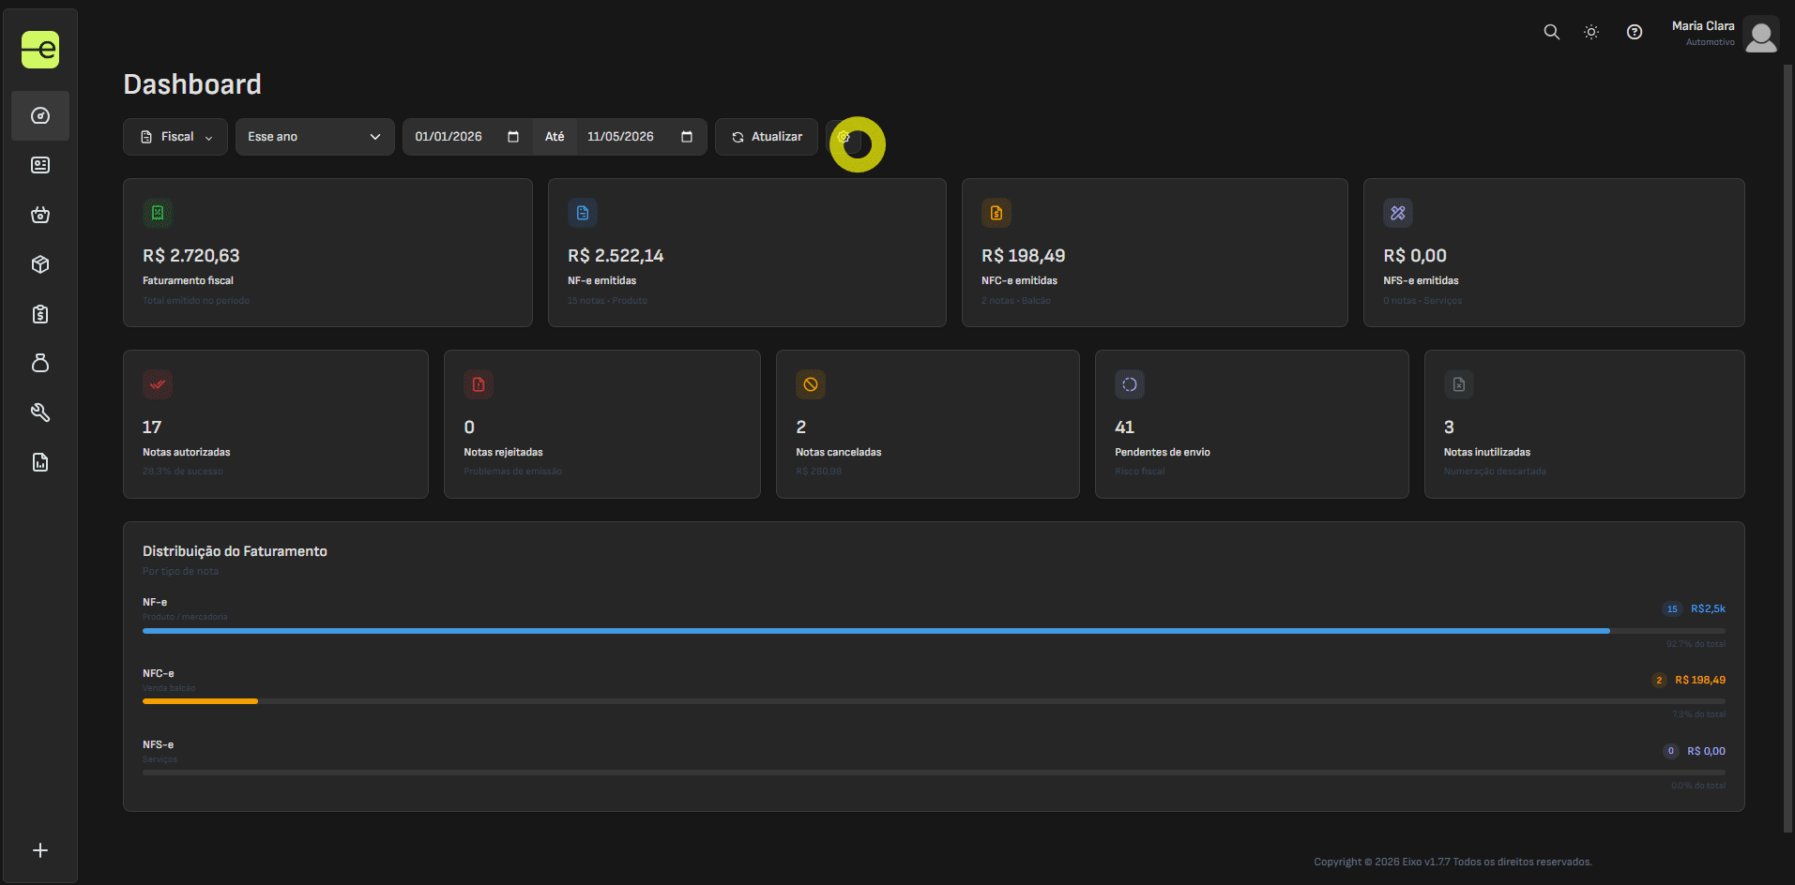The height and width of the screenshot is (885, 1795).
Task: Click the plus icon at sidebar bottom
Action: tap(40, 850)
